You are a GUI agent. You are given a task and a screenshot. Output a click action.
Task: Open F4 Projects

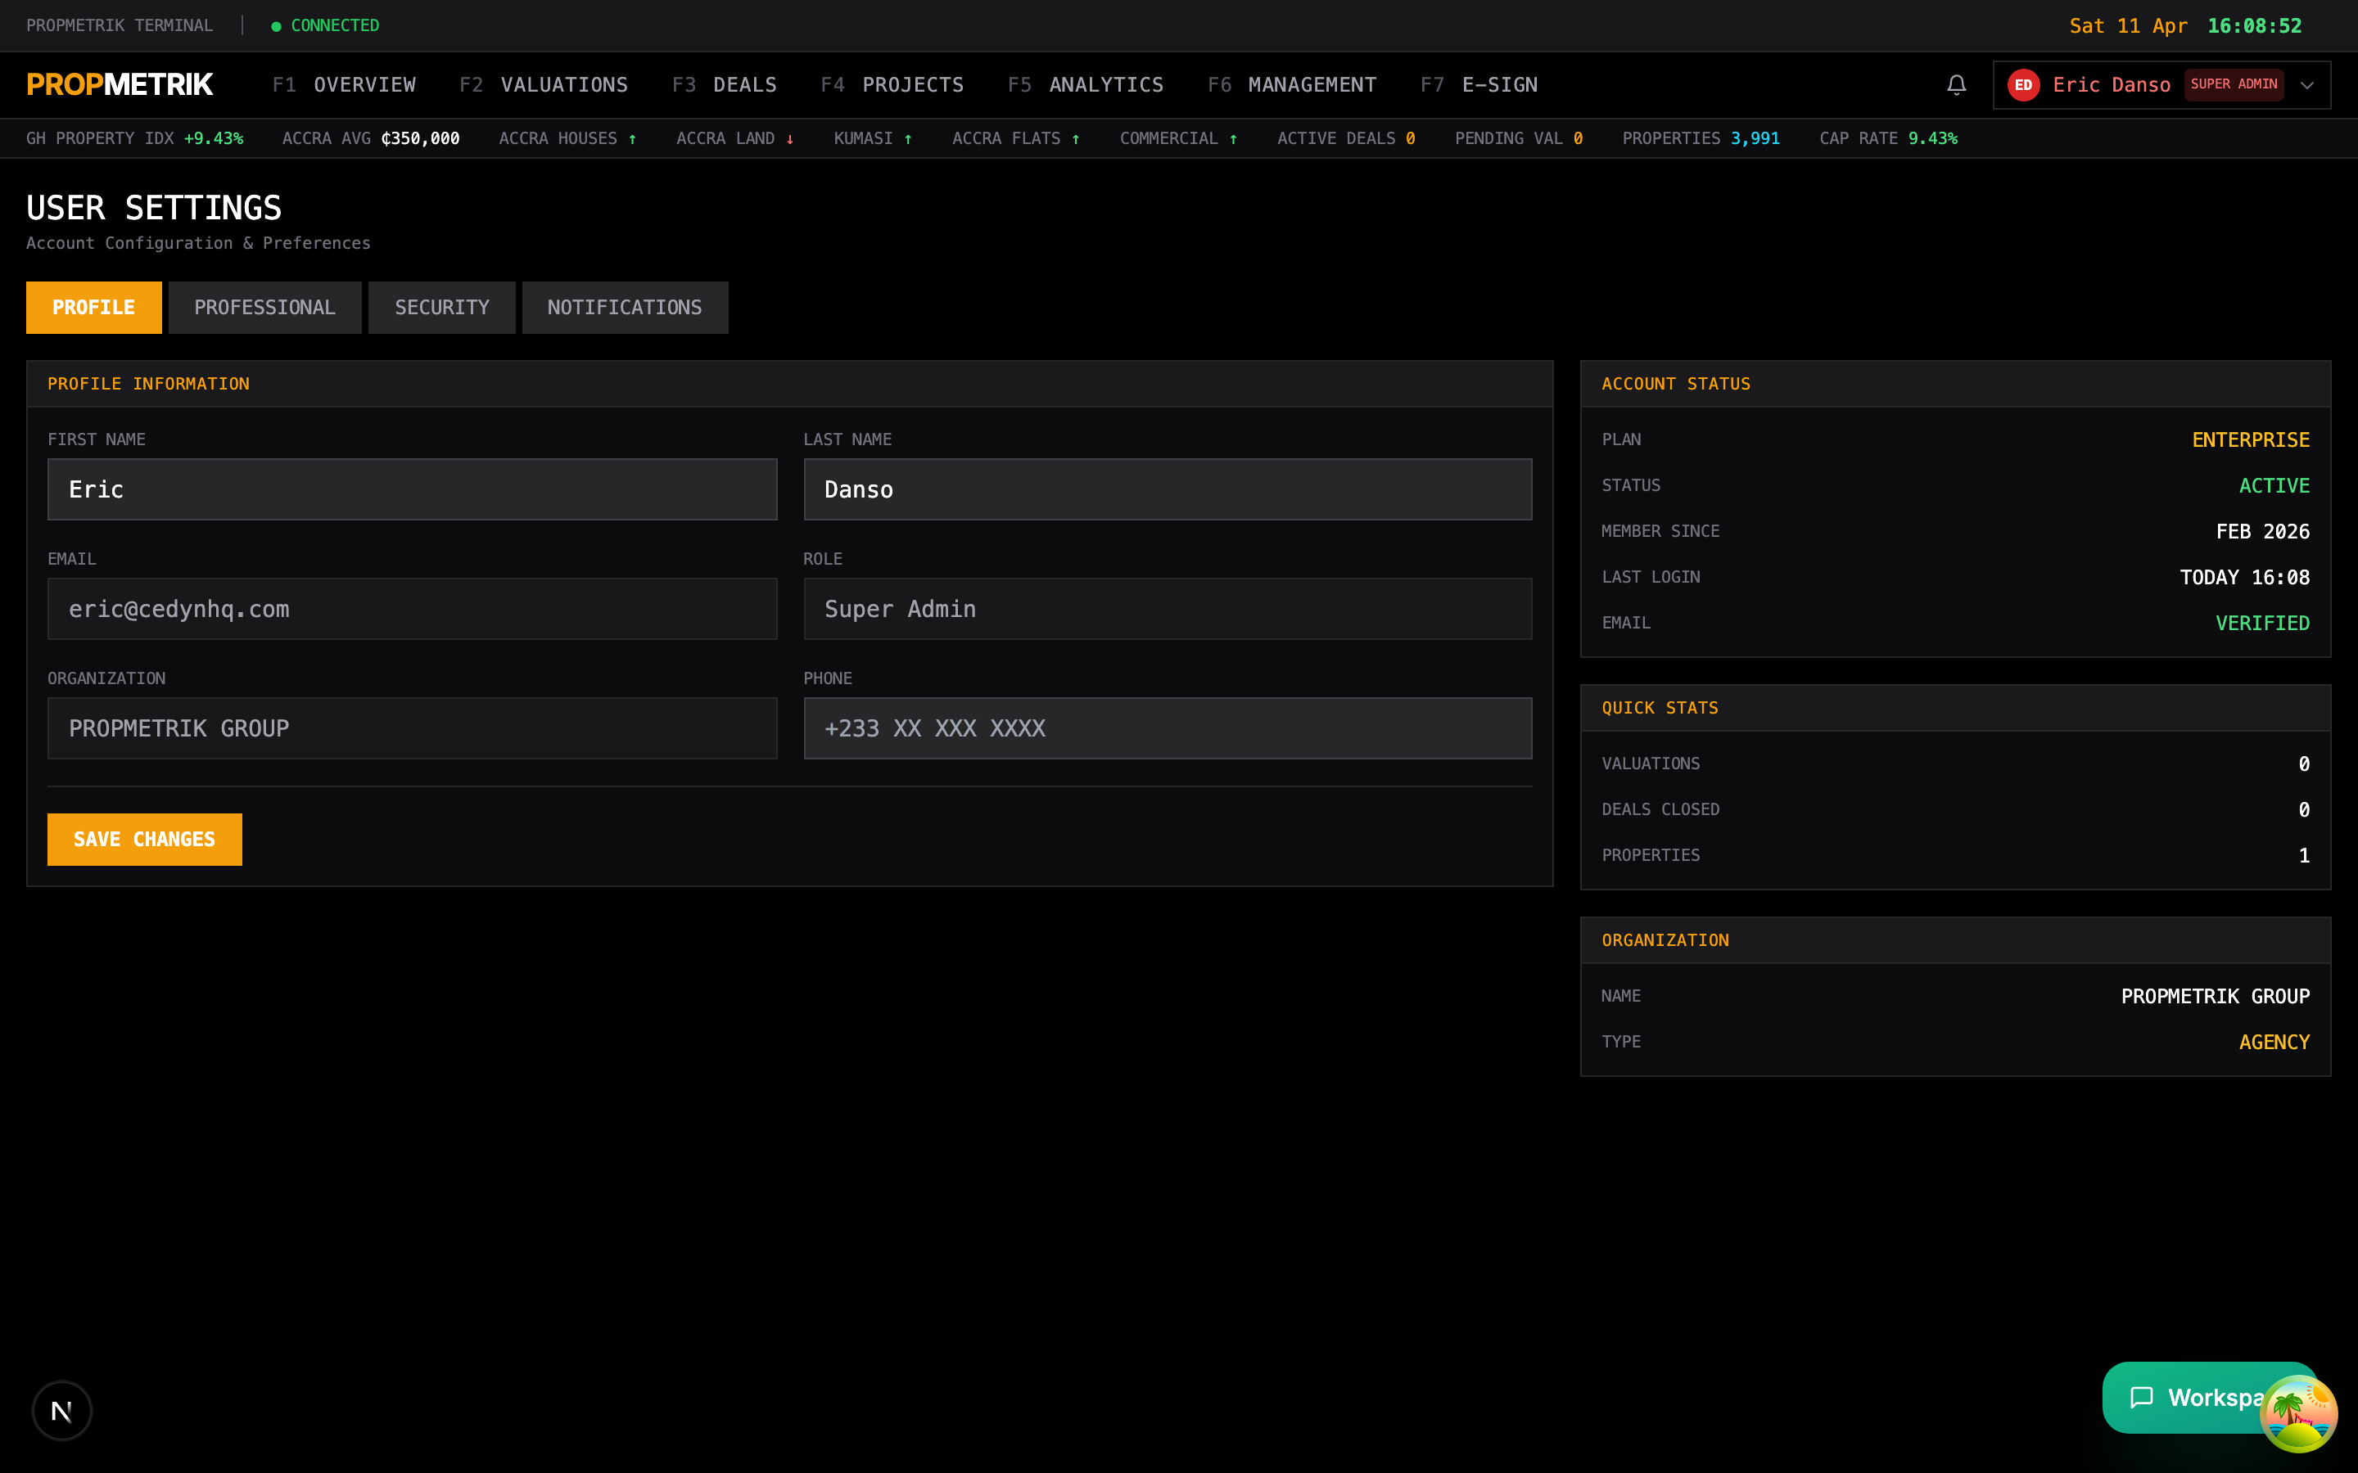pos(892,85)
